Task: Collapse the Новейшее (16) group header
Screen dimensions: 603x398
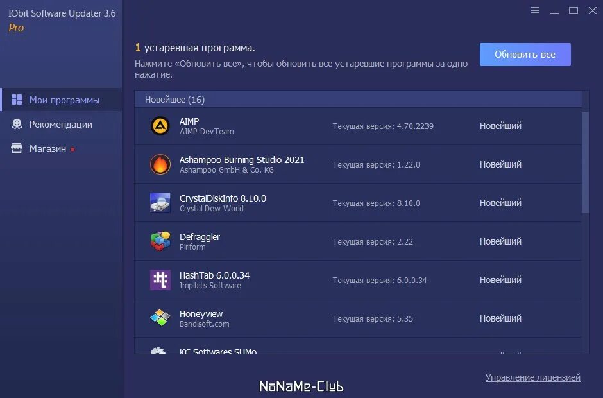Action: tap(358, 99)
